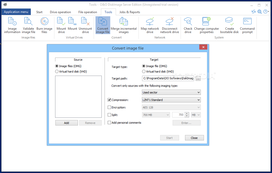The width and height of the screenshot is (272, 173).
Task: Click the Remove source button
Action: (90, 123)
